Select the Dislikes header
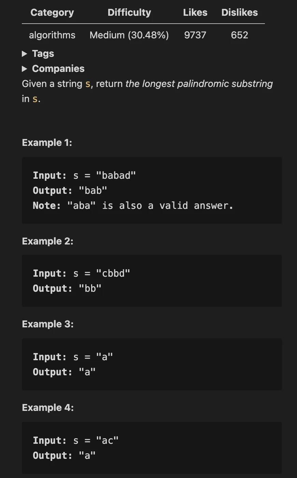 tap(239, 12)
